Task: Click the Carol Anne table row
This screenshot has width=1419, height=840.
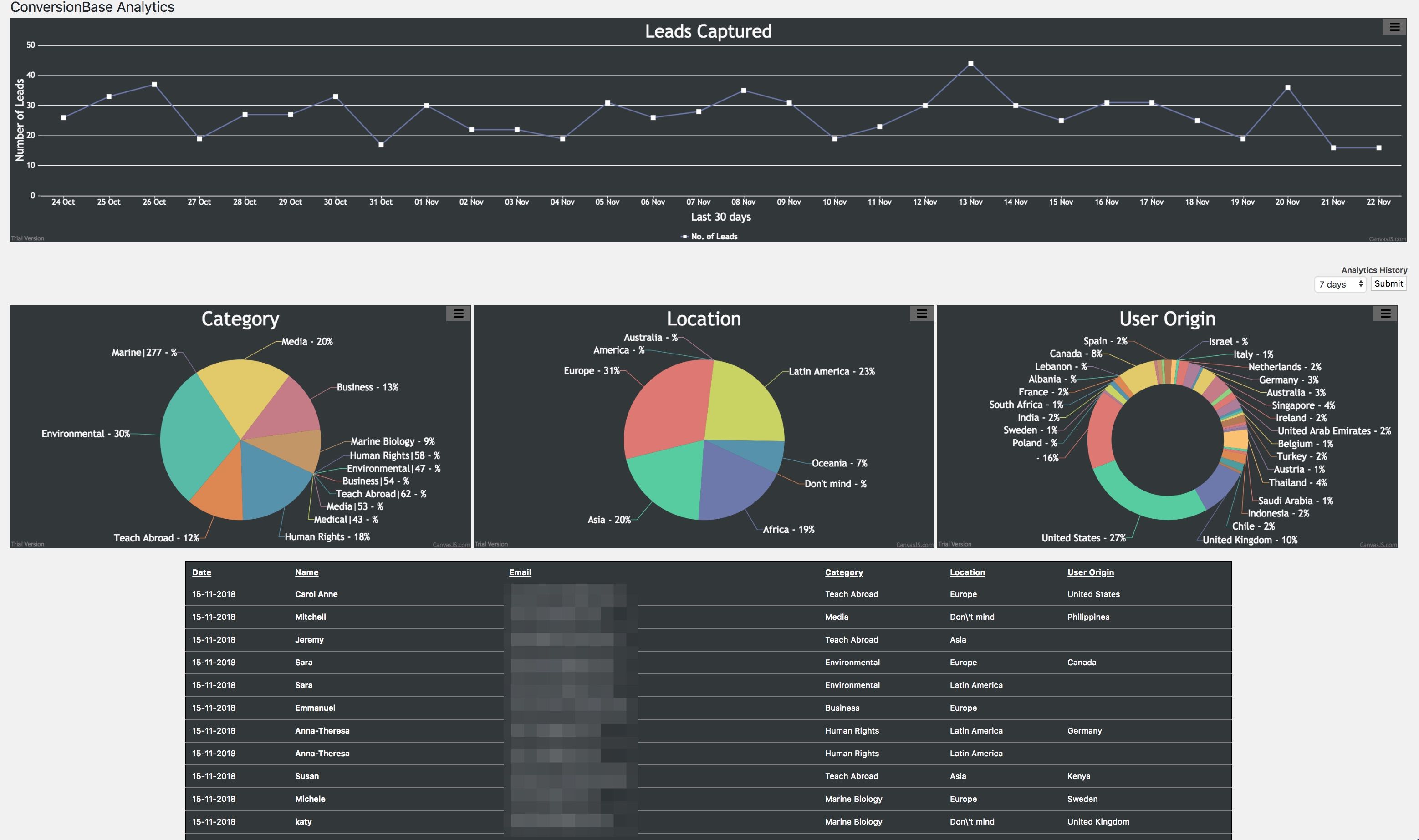Action: [316, 594]
